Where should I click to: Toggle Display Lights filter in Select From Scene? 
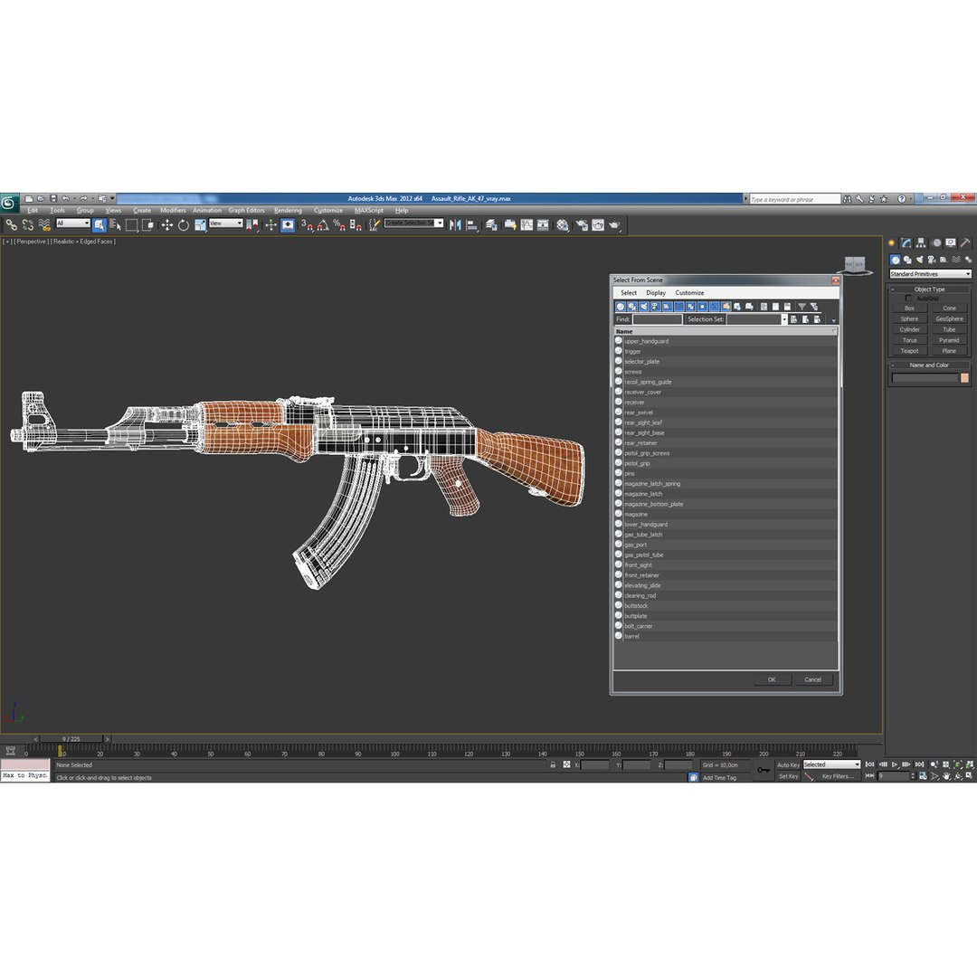pos(644,307)
